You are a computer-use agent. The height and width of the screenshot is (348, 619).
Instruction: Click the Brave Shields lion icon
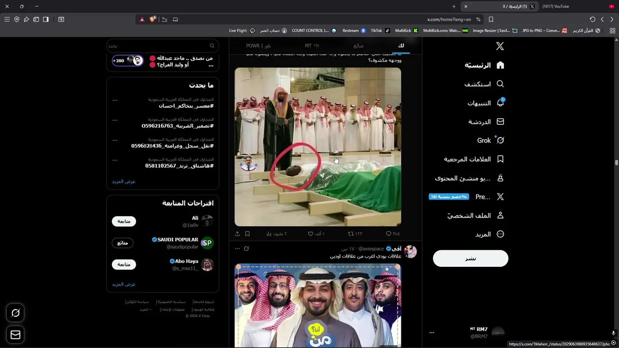click(152, 19)
